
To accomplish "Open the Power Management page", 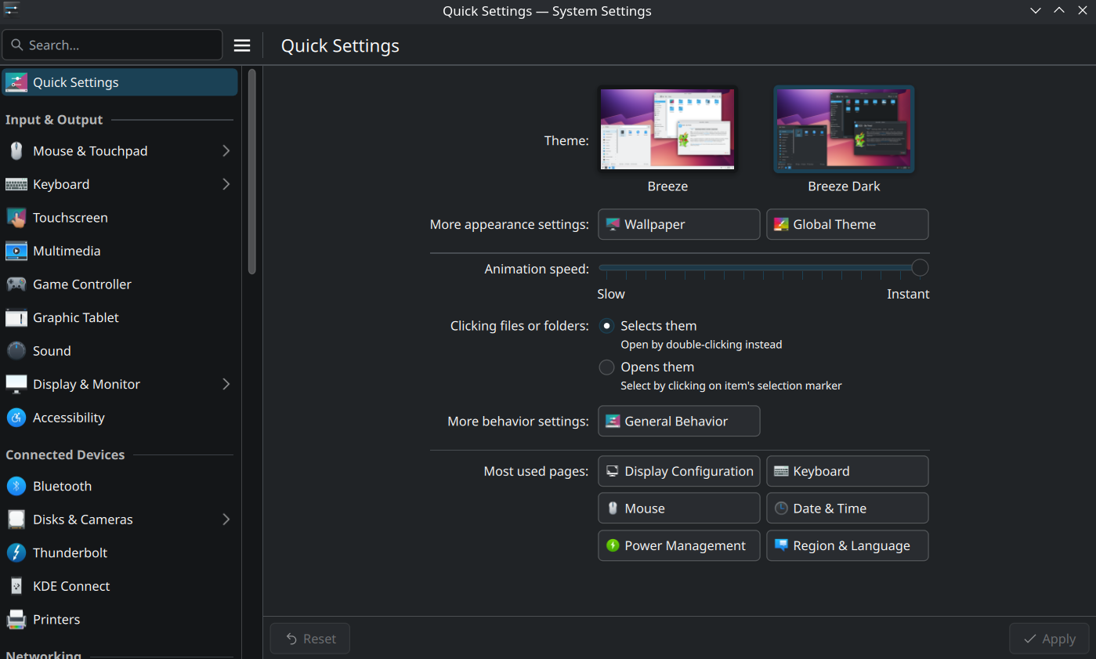I will [678, 545].
